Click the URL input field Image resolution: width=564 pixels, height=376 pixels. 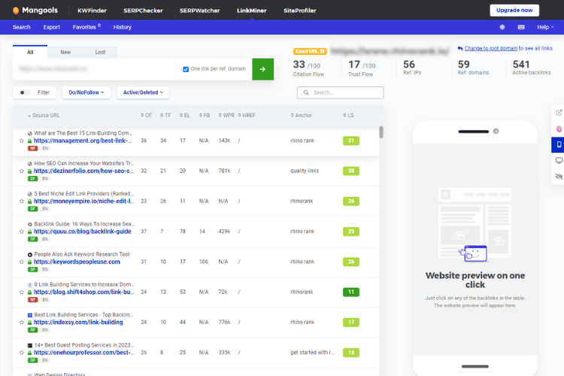pos(94,69)
